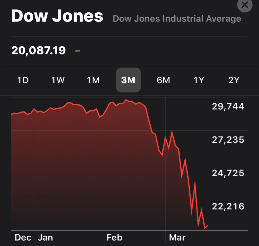This screenshot has height=246, width=259.
Task: Switch to the 6M chart view
Action: [163, 80]
